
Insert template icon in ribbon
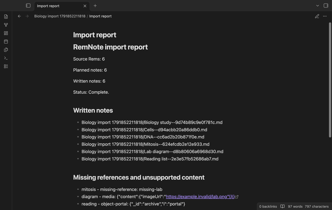(x=6, y=50)
